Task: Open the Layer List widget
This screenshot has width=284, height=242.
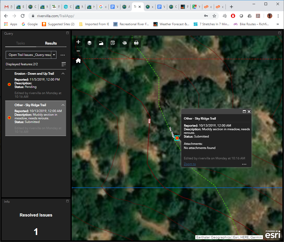Action: (x=89, y=43)
